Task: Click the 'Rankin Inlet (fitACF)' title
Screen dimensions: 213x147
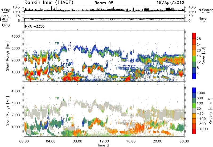Action: click(x=49, y=2)
